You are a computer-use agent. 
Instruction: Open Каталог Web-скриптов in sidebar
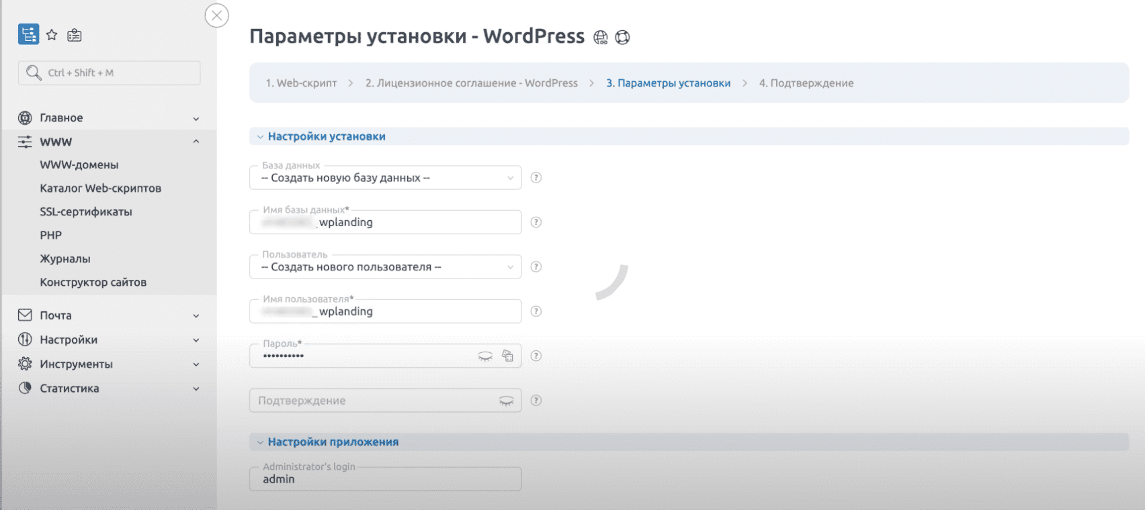(x=101, y=189)
